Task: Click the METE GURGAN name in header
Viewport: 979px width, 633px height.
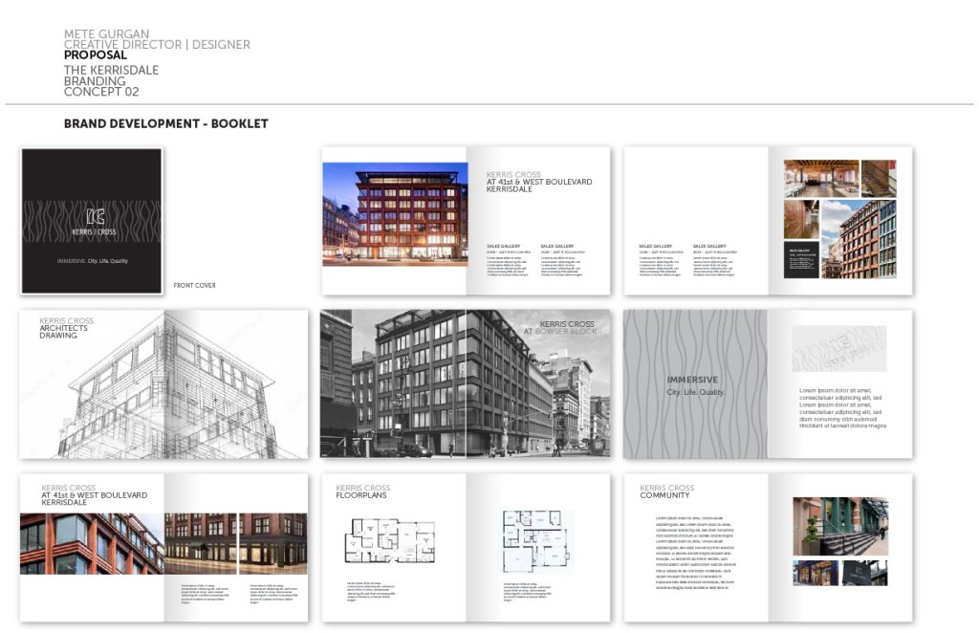Action: 106,34
